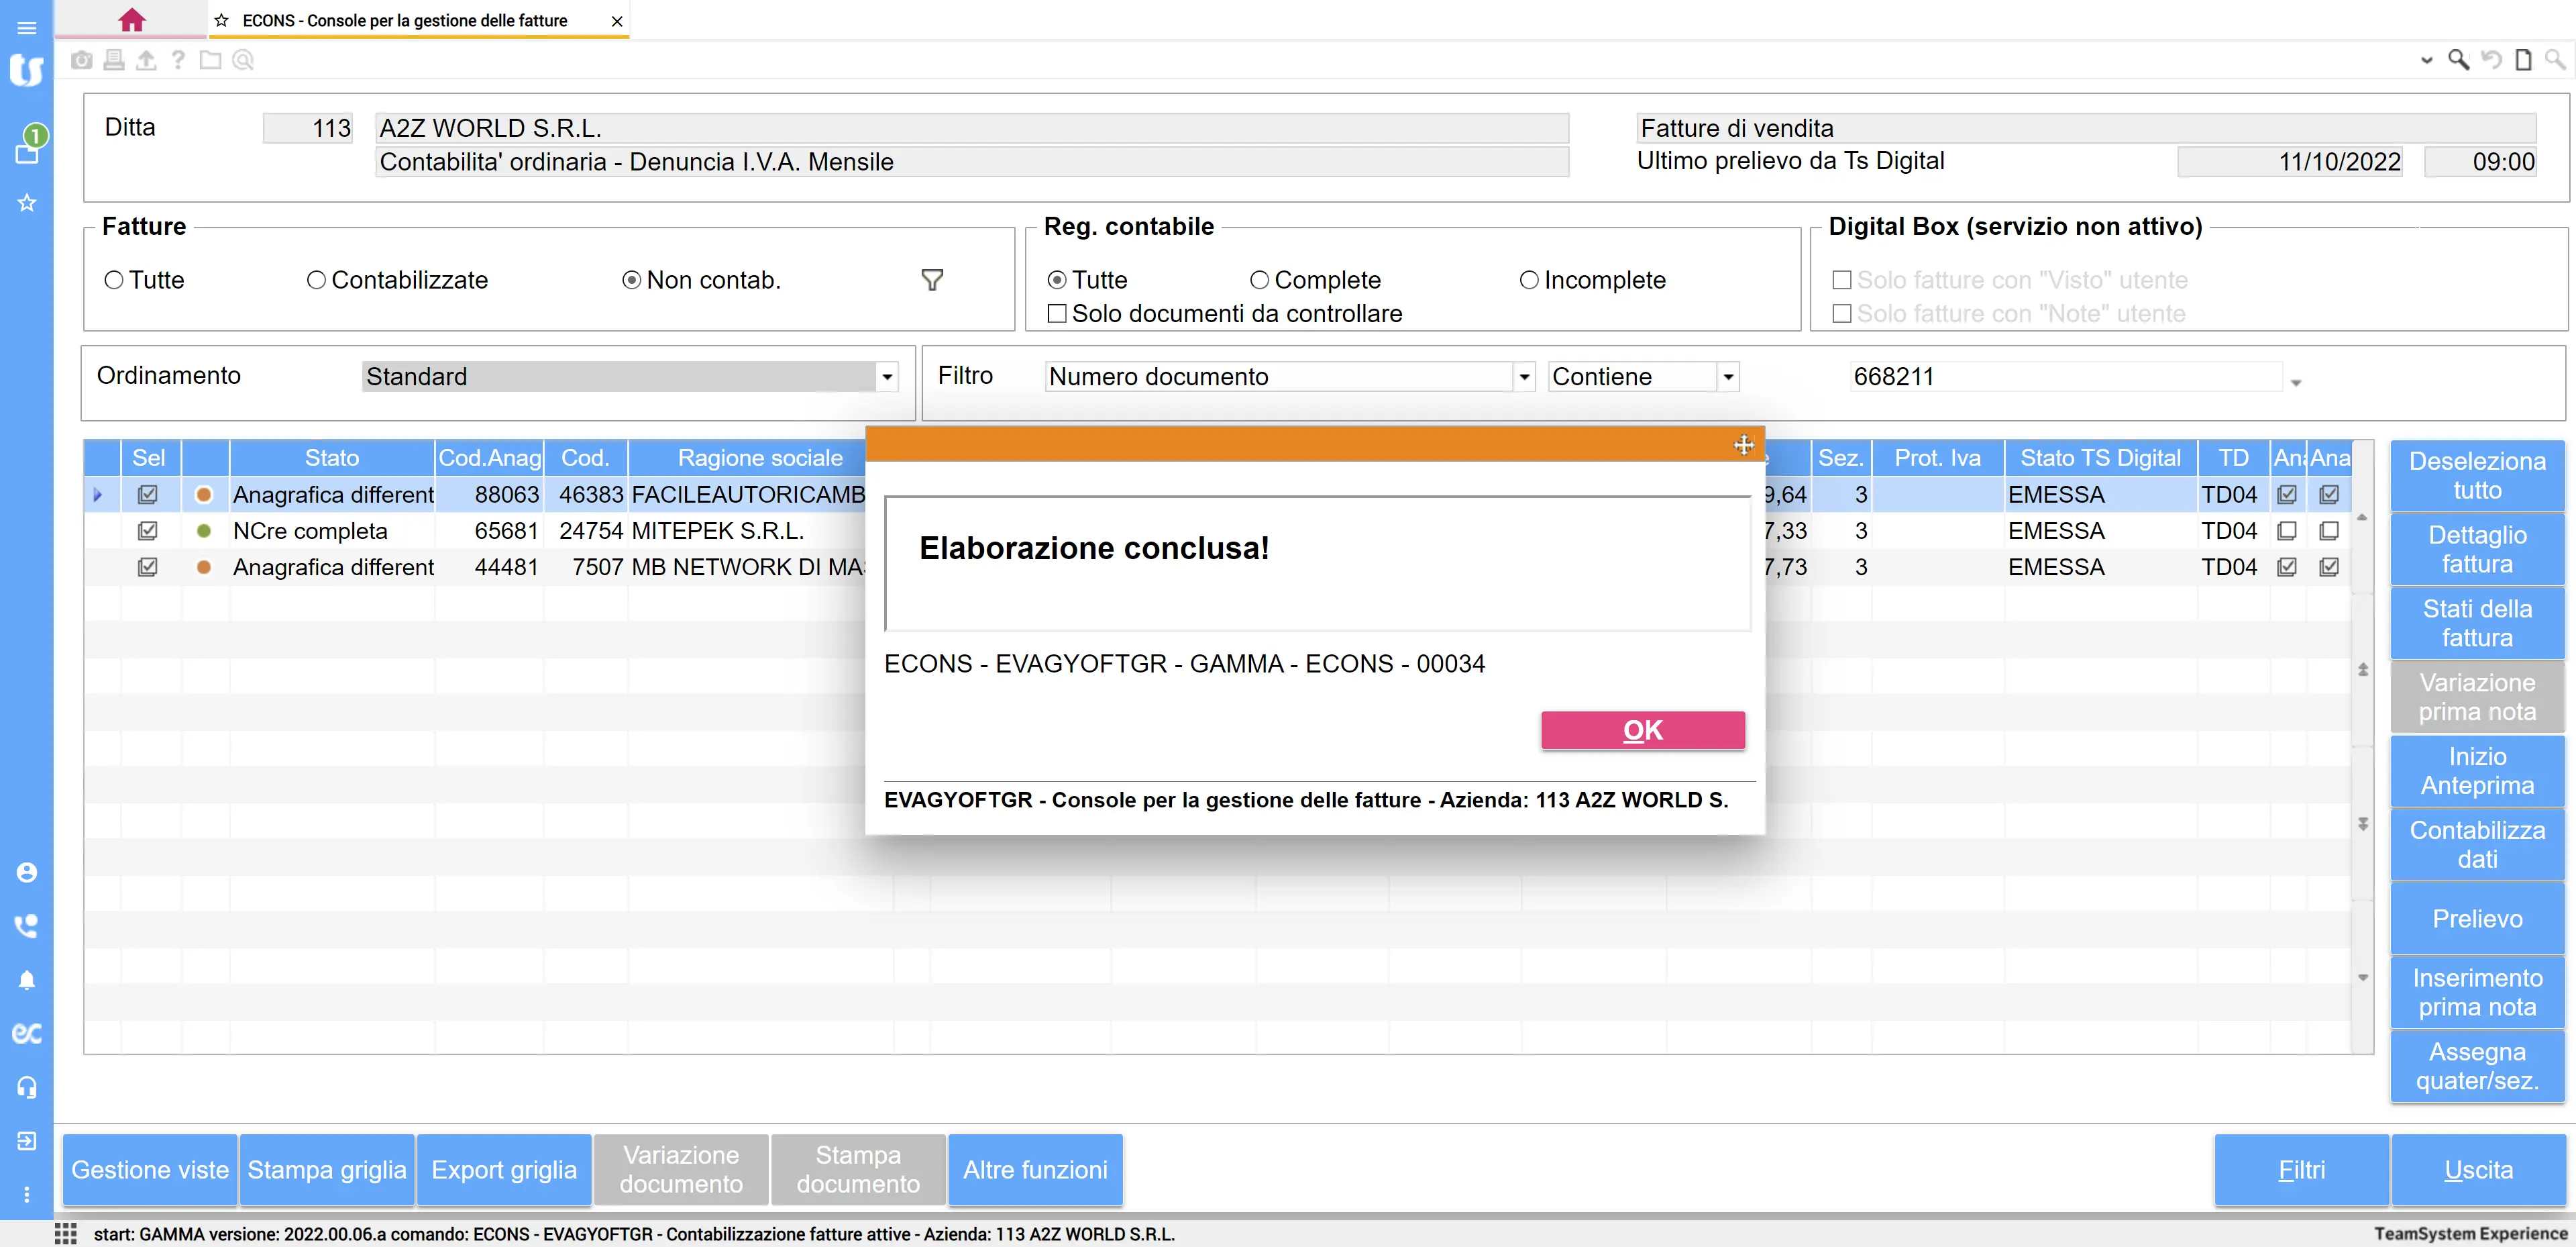Click the funnel filter icon in Fatture
The image size is (2576, 1247).
(x=931, y=281)
